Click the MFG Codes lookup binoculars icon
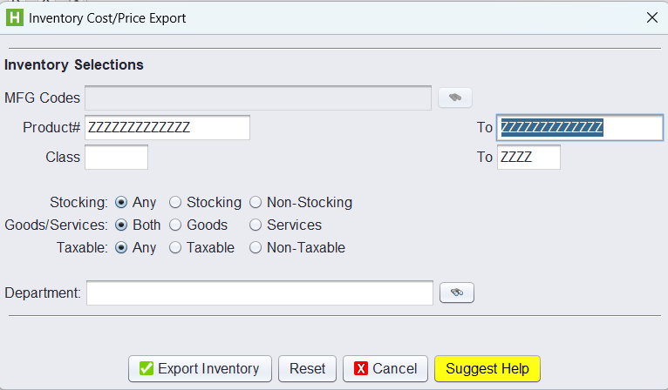The image size is (668, 390). 454,97
